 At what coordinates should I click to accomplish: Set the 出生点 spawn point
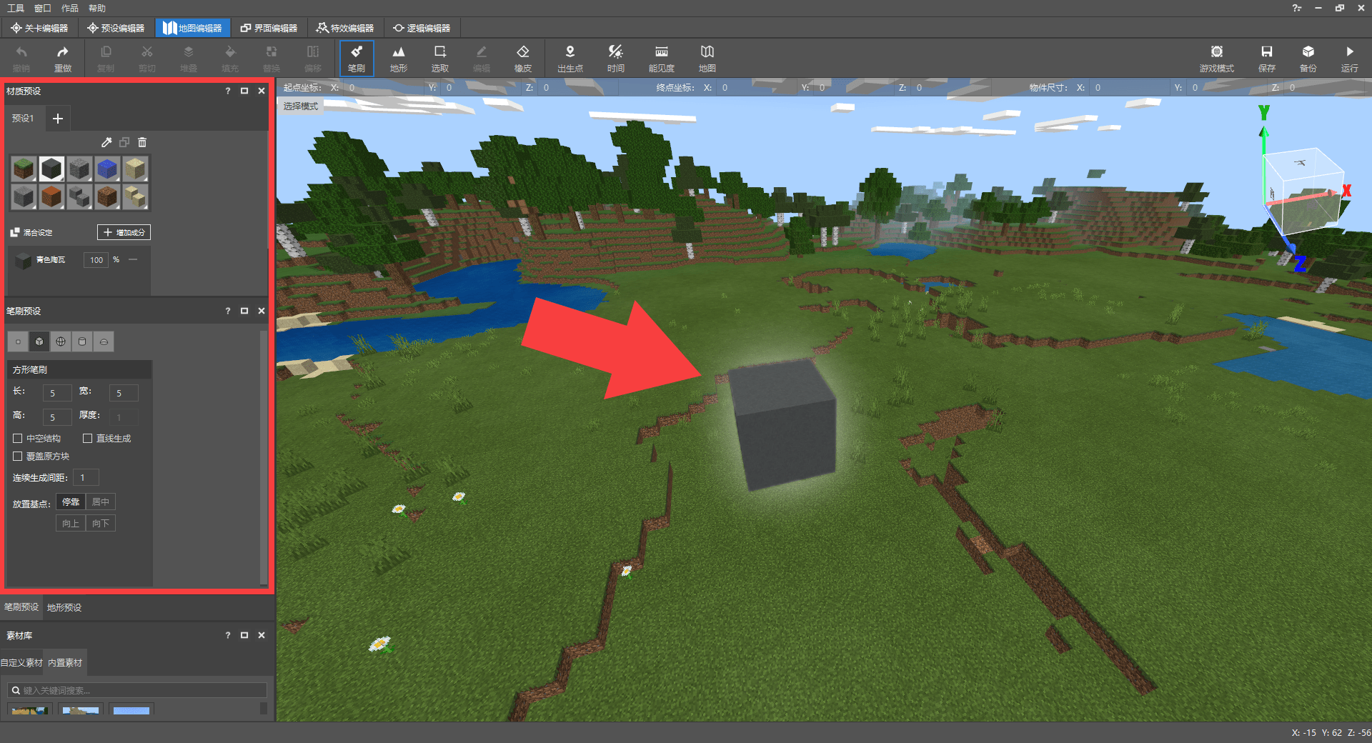(570, 58)
